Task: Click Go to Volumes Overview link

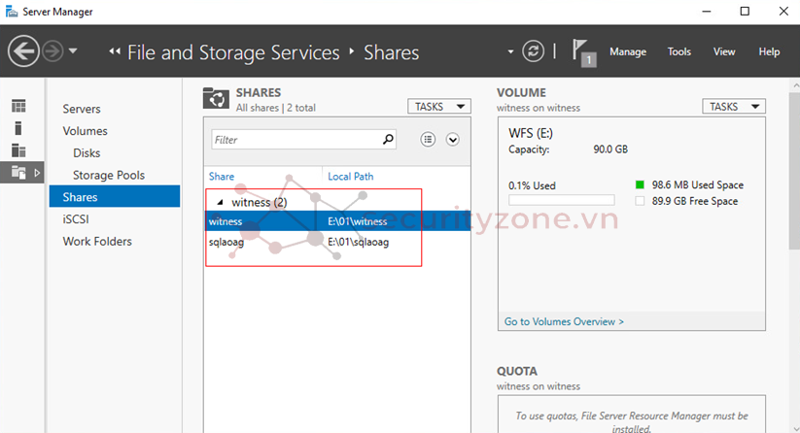Action: click(x=564, y=321)
